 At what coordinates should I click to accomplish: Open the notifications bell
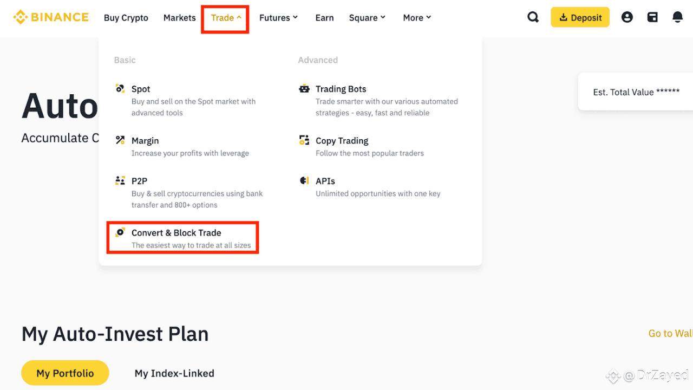(677, 17)
